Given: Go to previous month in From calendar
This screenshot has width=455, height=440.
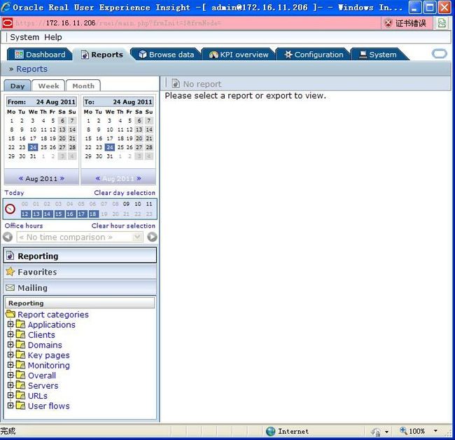Looking at the screenshot, I should click(21, 179).
